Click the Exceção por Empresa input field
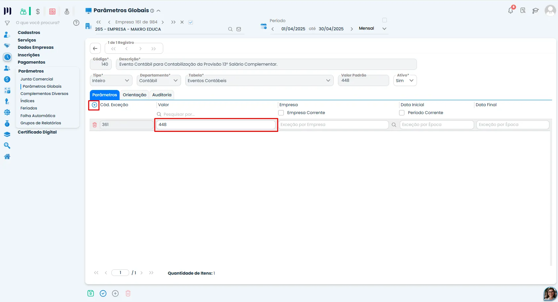 [333, 125]
